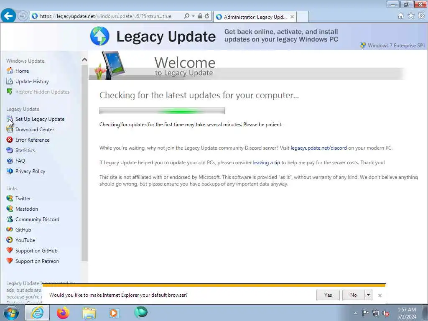Open Community Discord link

pyautogui.click(x=37, y=219)
